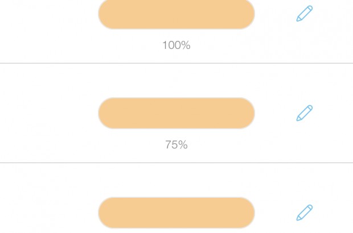Select the bottom orange bar
Image resolution: width=353 pixels, height=233 pixels.
tap(176, 213)
